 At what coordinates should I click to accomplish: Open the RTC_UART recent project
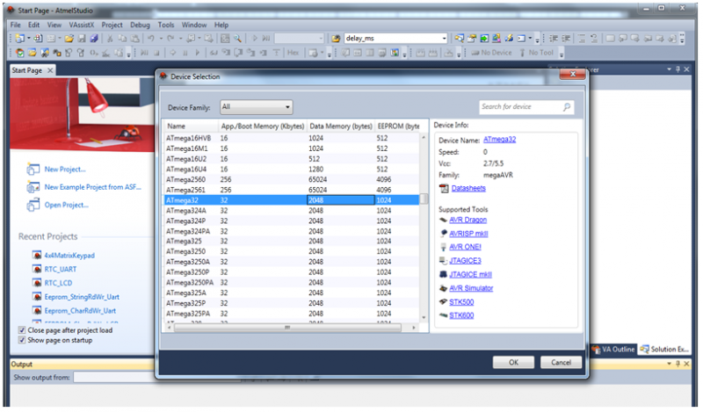click(x=60, y=270)
